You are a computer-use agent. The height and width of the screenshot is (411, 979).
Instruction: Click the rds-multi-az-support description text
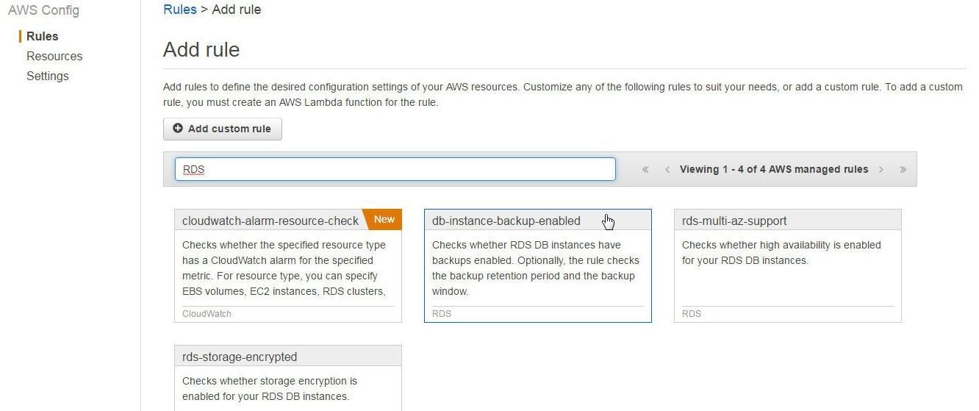pos(781,253)
